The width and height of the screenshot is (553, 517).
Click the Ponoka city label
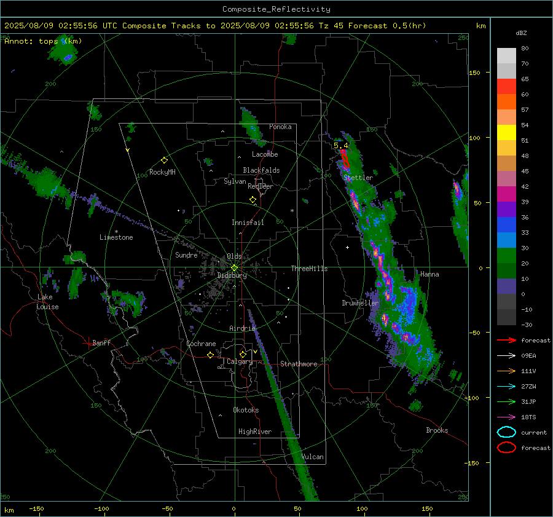click(280, 127)
